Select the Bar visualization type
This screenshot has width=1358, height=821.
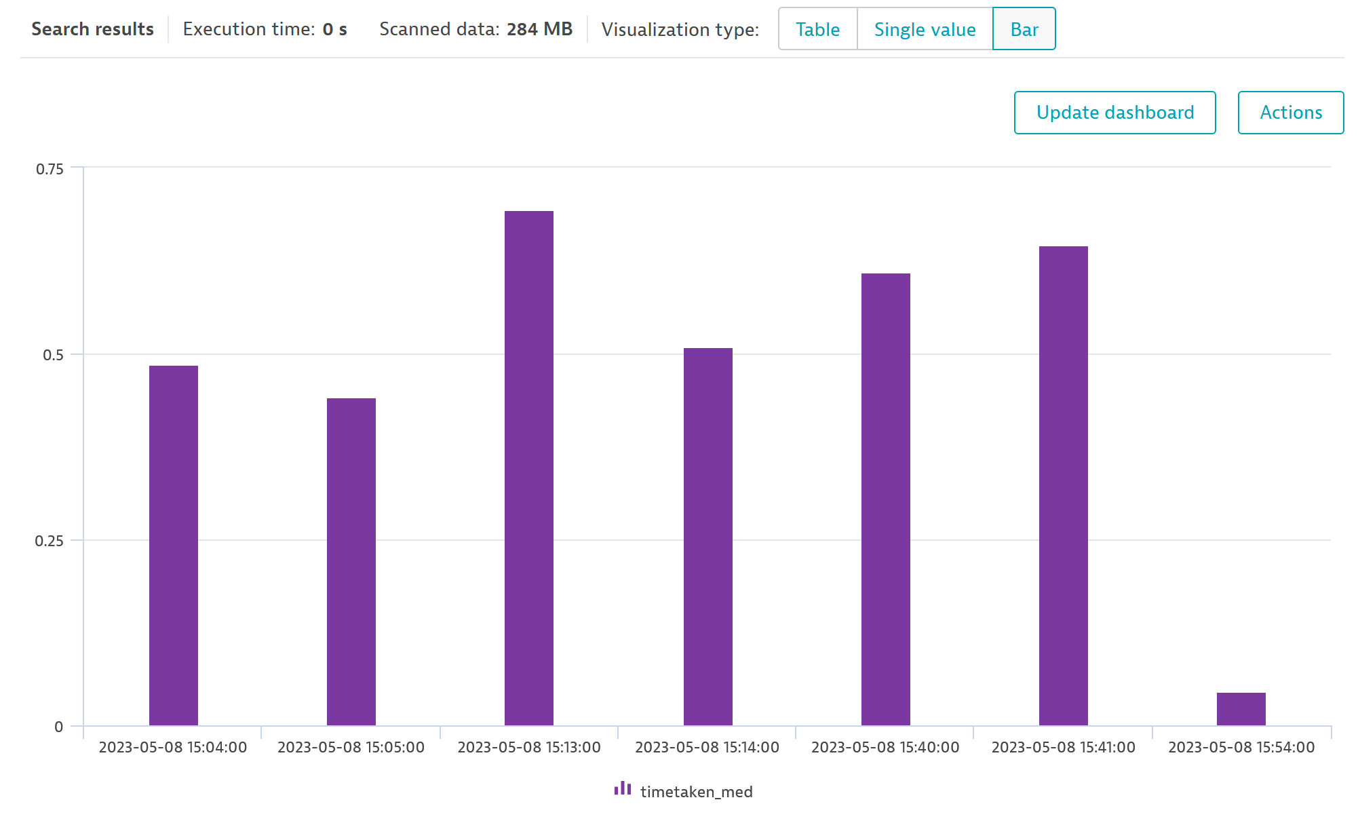tap(1024, 29)
